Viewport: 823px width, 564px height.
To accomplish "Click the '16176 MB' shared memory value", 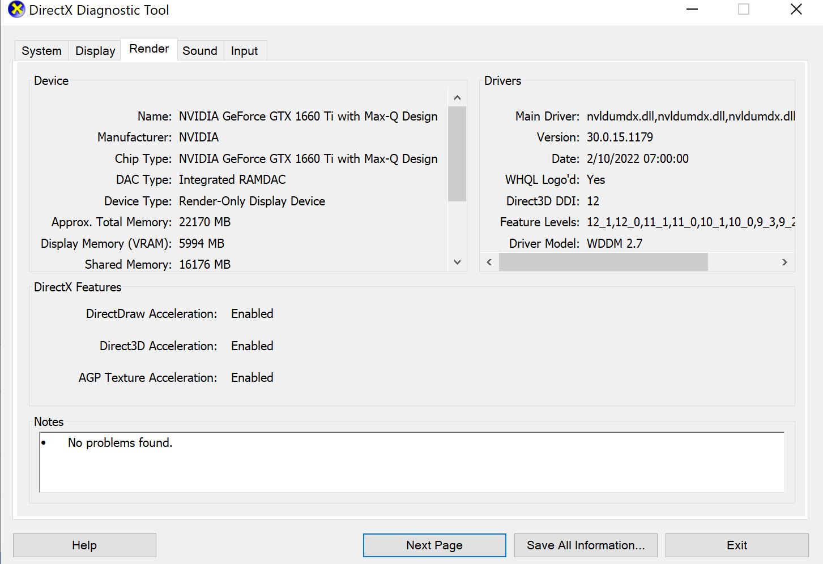I will point(204,265).
